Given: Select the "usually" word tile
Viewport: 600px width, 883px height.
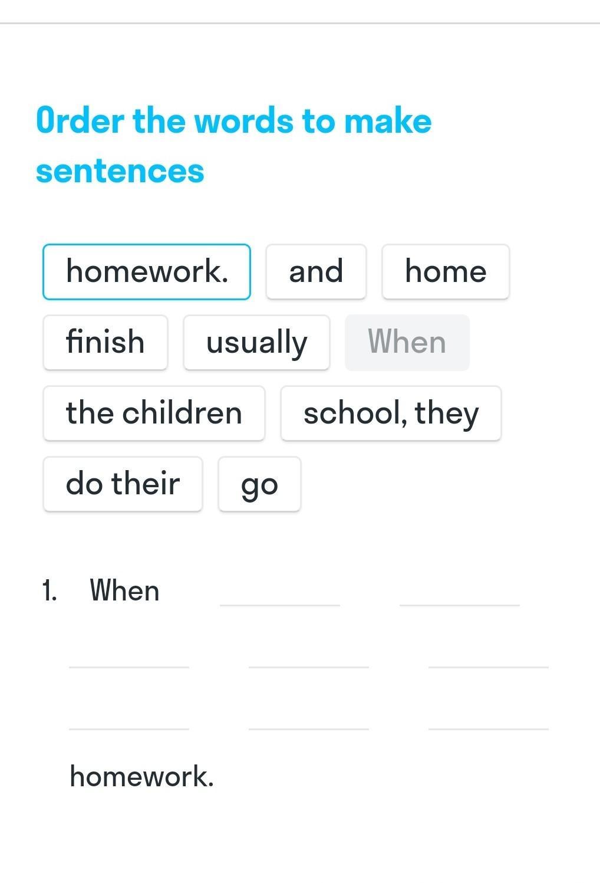Looking at the screenshot, I should click(x=256, y=343).
